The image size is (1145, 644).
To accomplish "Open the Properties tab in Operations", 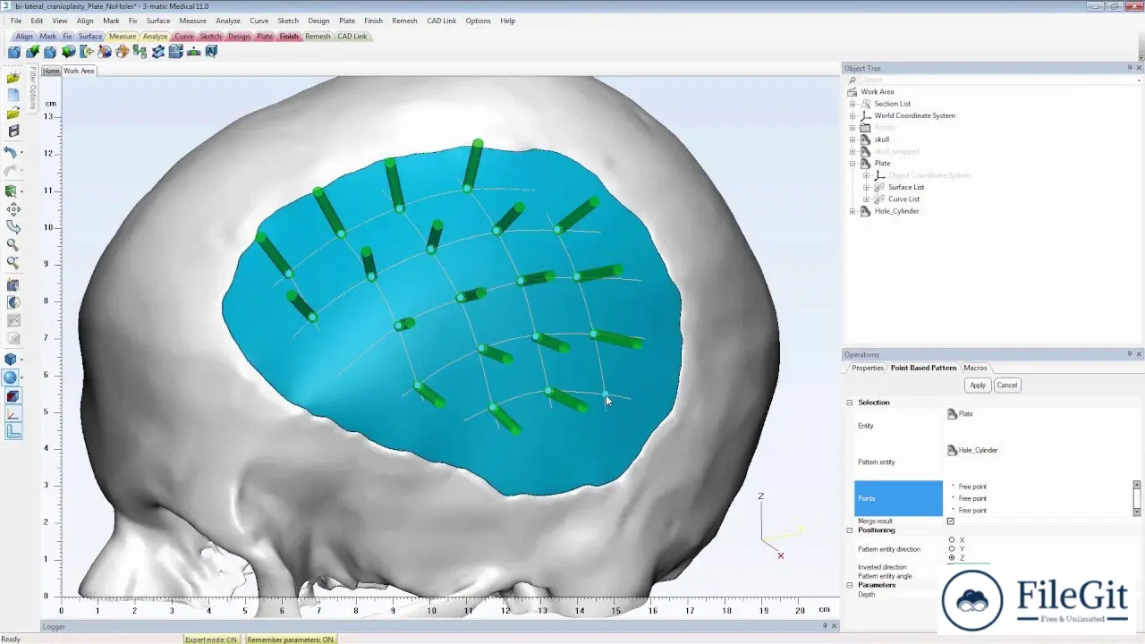I will point(868,368).
